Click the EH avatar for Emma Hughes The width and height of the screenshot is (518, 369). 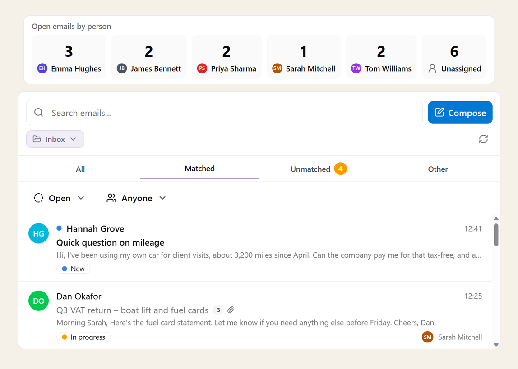pyautogui.click(x=42, y=68)
